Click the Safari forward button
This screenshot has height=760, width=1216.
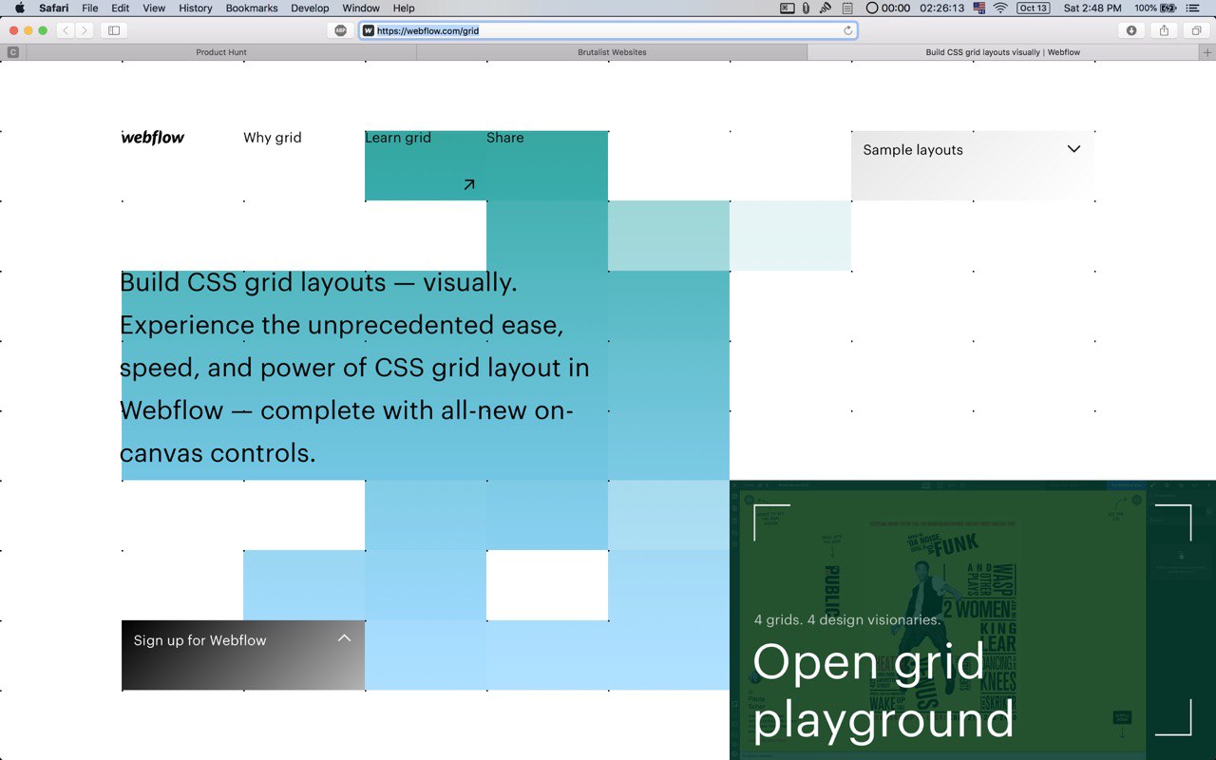click(x=85, y=30)
